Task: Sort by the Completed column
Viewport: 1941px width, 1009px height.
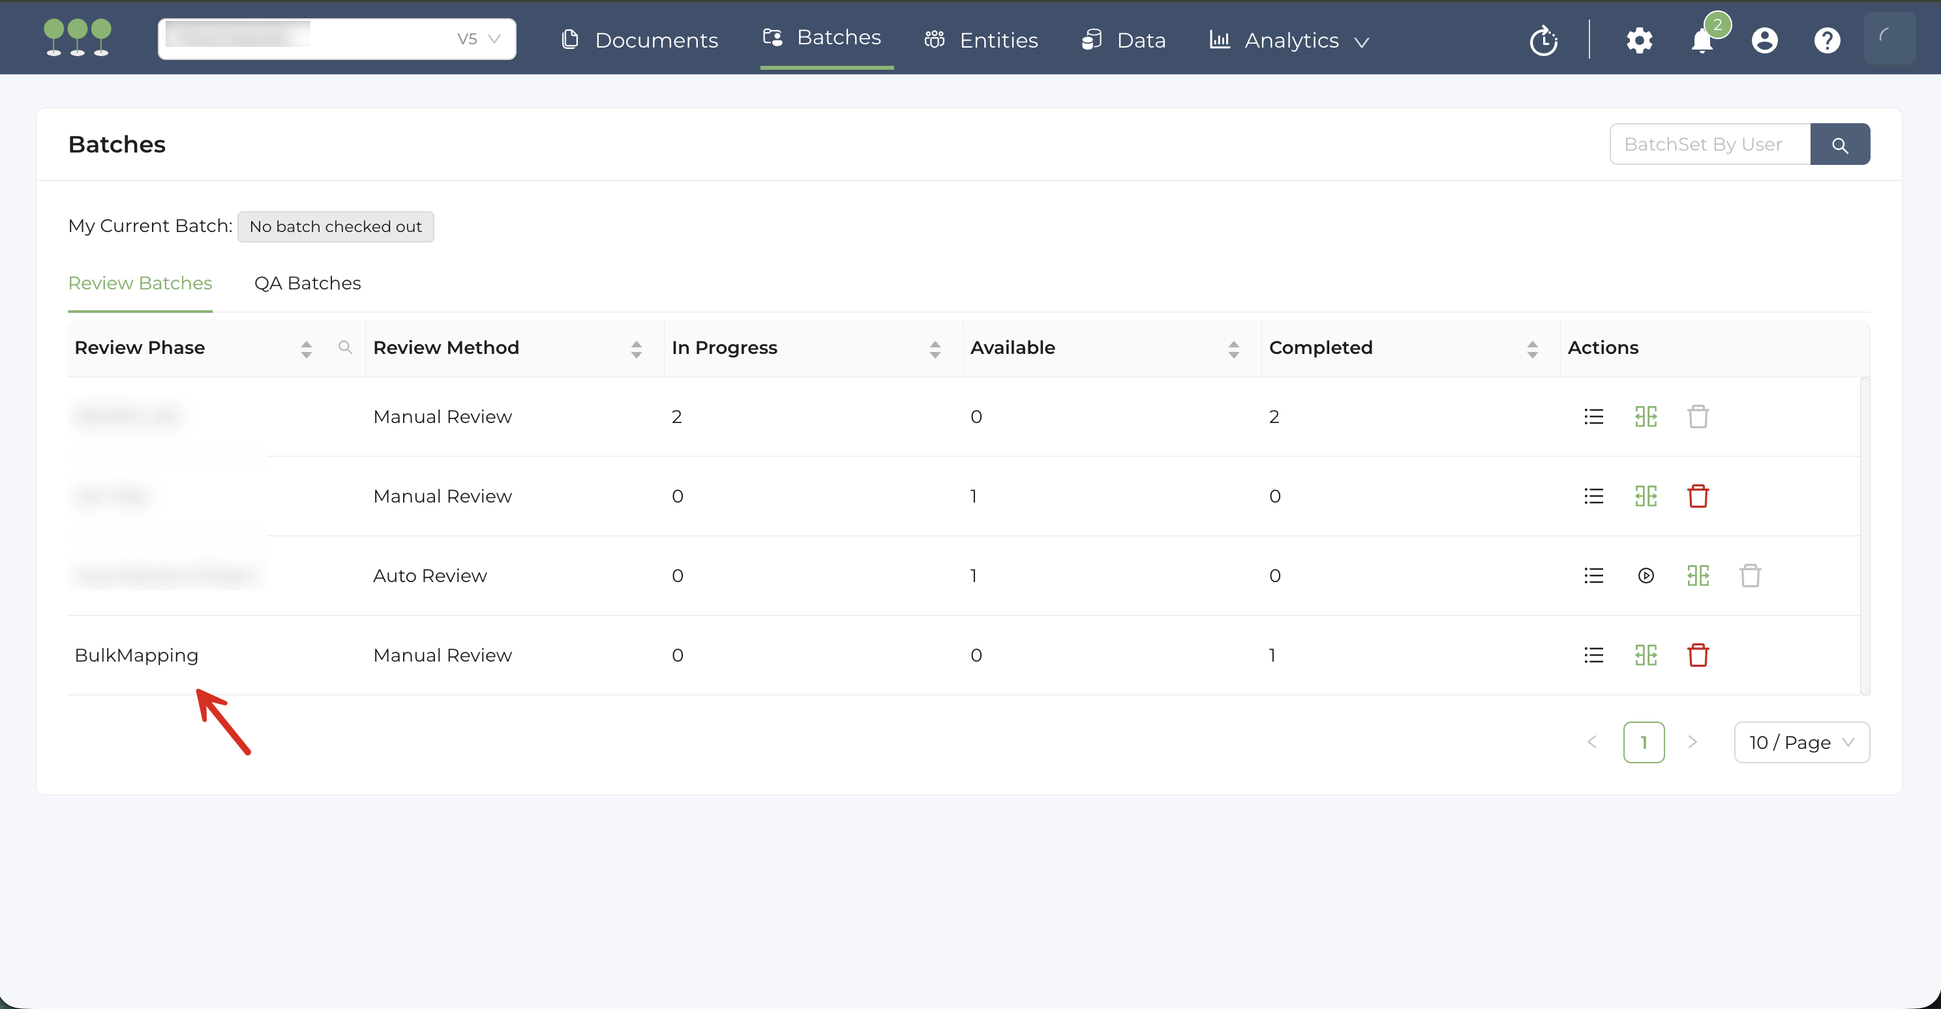Action: click(1532, 349)
